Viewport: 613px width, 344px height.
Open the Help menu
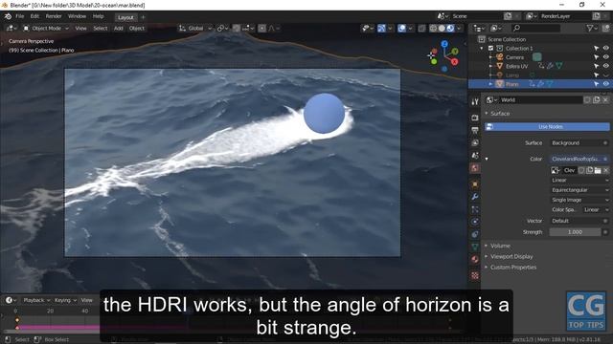pos(98,16)
